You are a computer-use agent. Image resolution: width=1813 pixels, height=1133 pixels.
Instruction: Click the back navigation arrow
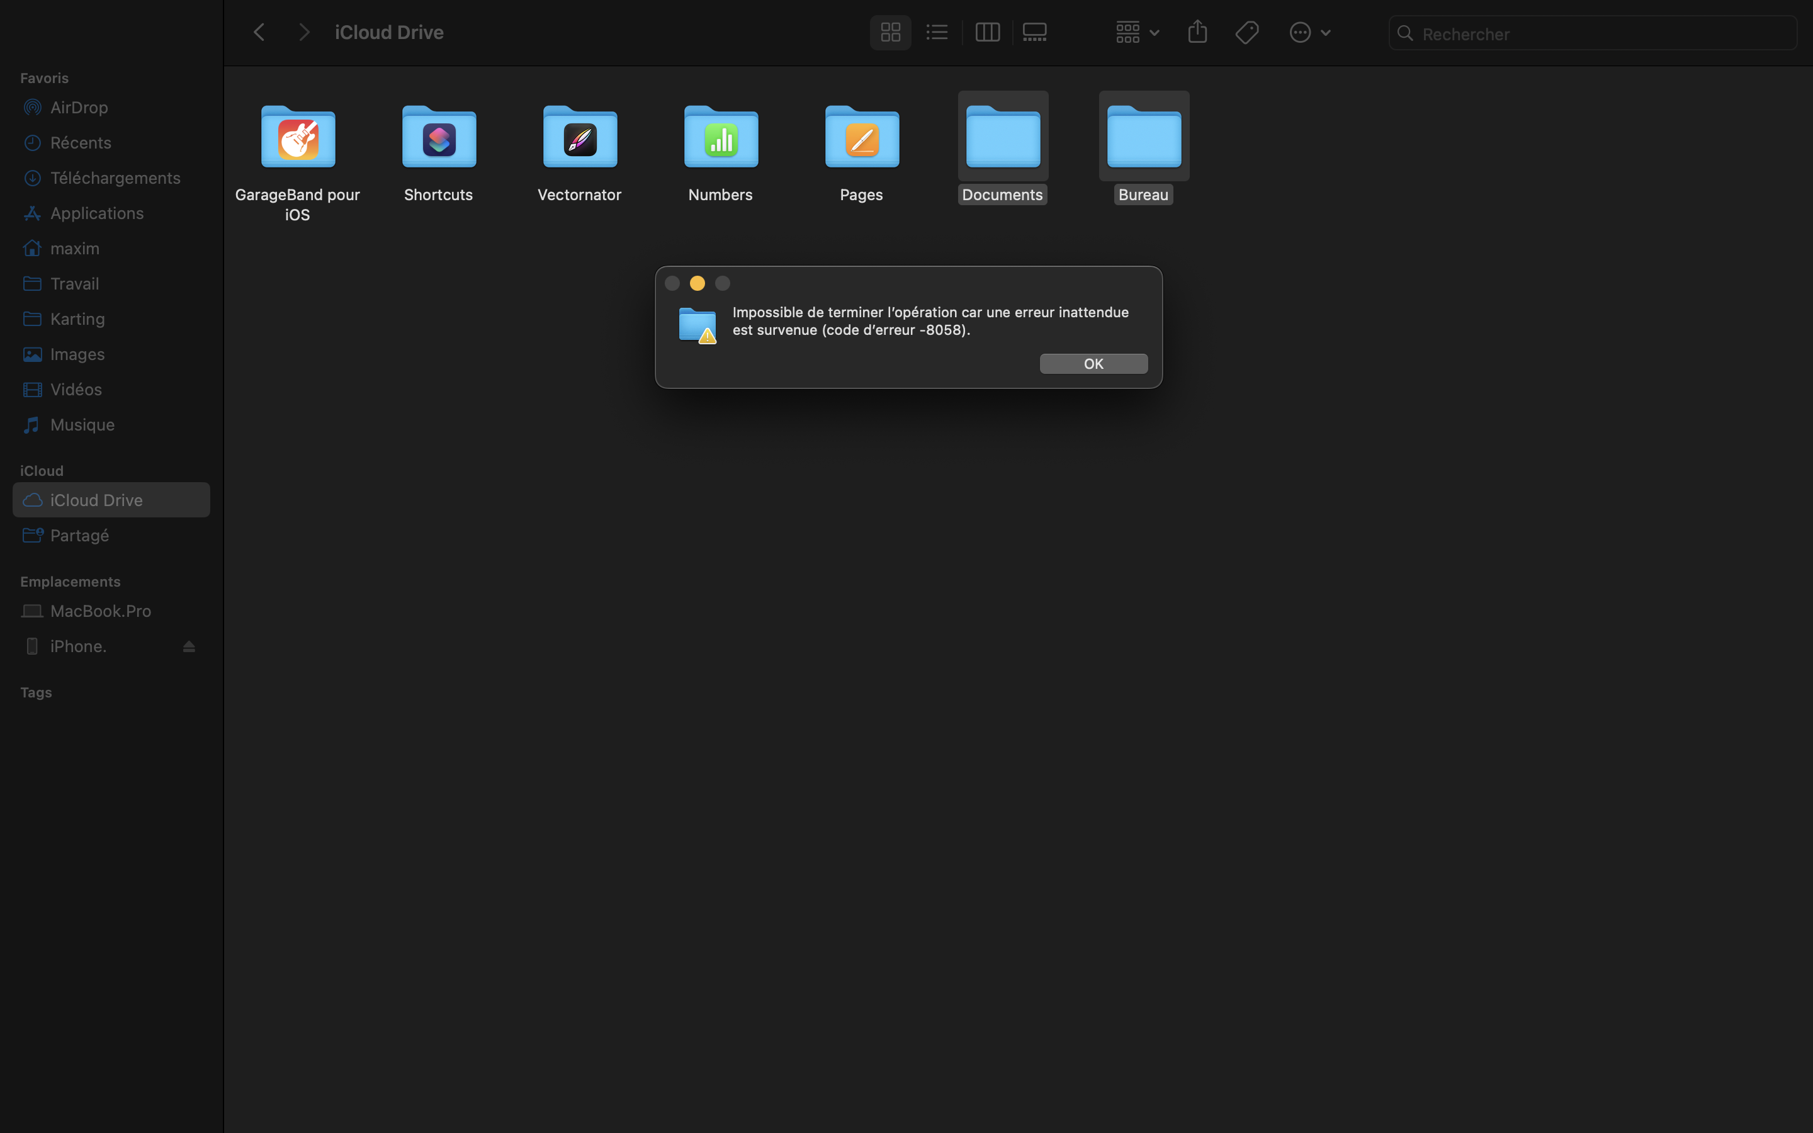click(259, 32)
